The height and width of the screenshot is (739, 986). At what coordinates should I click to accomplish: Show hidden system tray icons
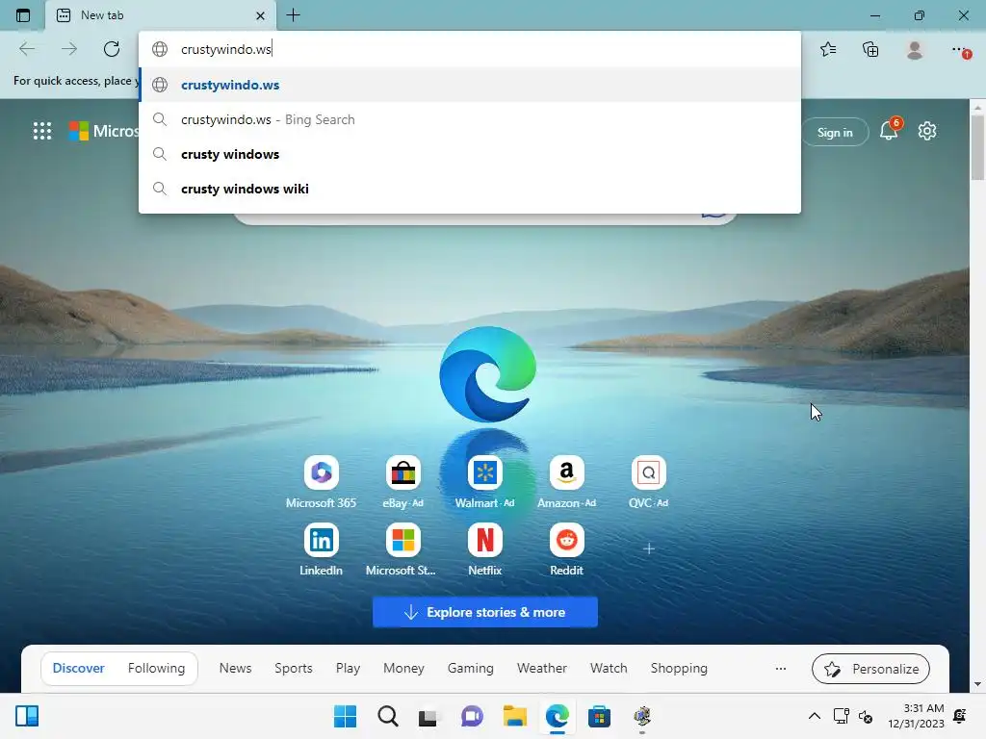814,716
